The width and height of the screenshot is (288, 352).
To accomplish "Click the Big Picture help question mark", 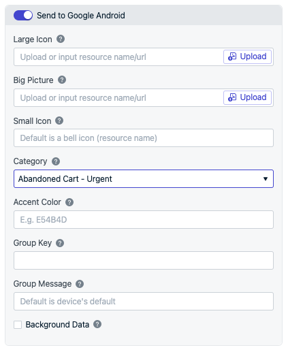I will pos(62,80).
